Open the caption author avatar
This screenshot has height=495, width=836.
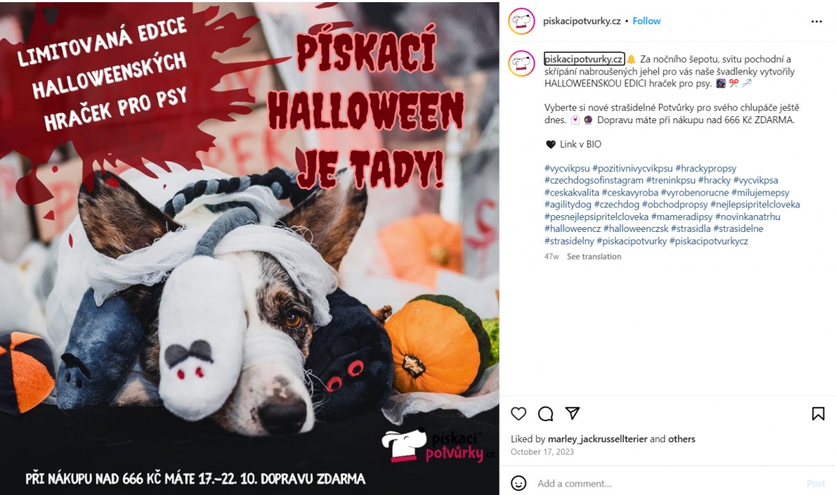521,63
